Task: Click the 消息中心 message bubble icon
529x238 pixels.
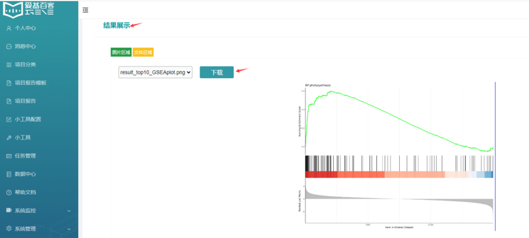Action: pos(9,47)
